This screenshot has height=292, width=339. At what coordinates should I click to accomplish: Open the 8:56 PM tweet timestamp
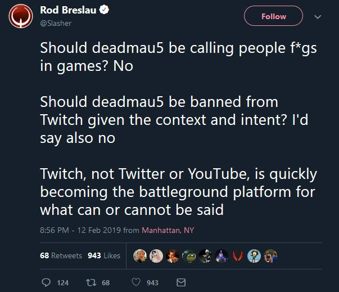coord(75,230)
